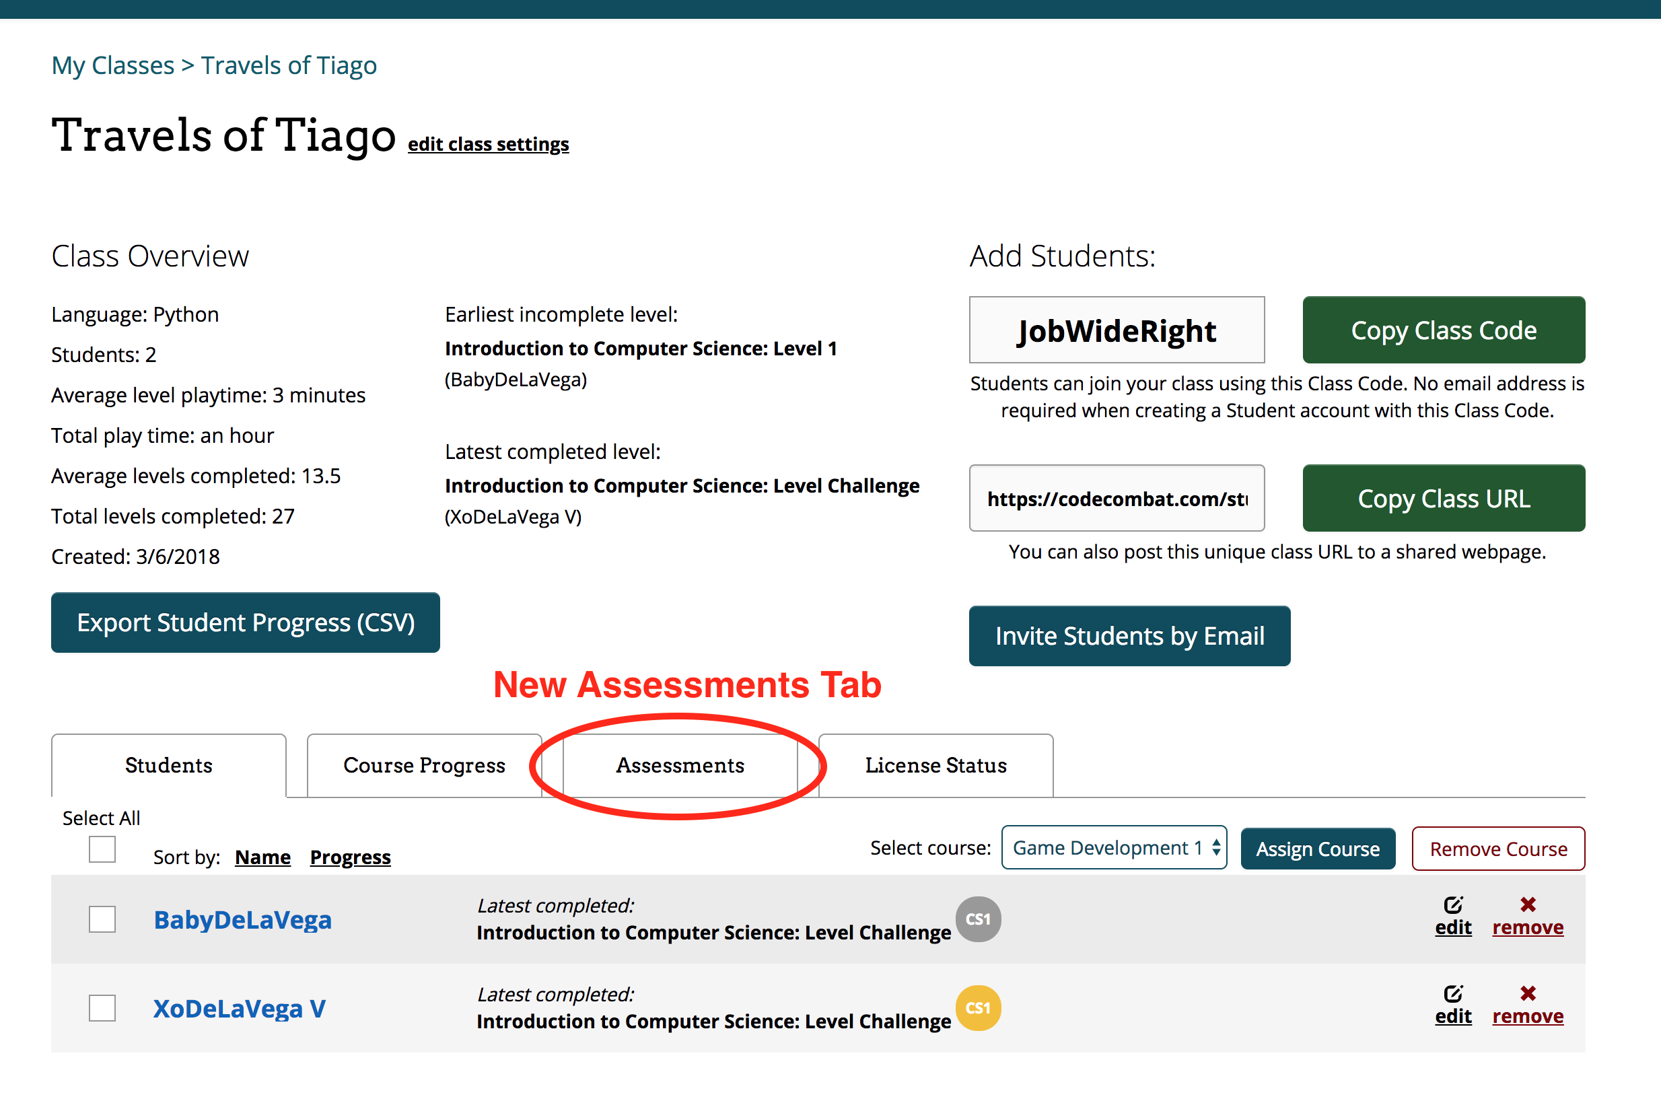Tick the checkbox next to XoDeLaVega V
This screenshot has width=1661, height=1105.
102,1007
